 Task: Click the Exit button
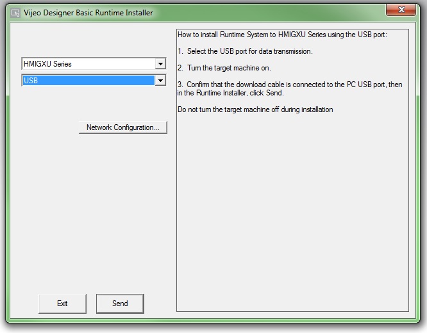pyautogui.click(x=62, y=304)
